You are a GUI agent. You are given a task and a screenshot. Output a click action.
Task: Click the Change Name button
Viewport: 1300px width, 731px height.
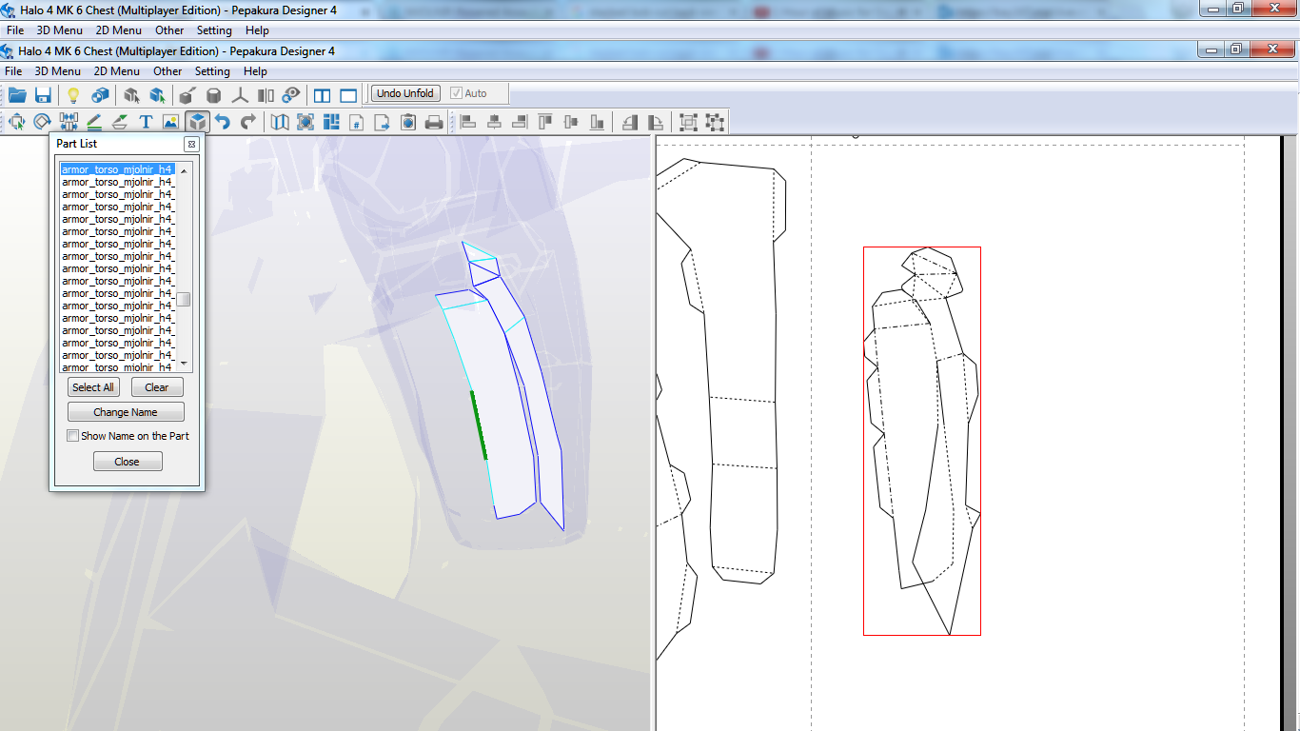tap(126, 412)
